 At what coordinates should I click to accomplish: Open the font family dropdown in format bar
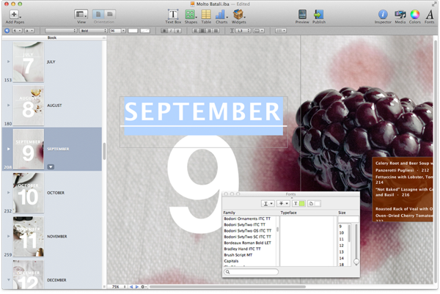61,31
